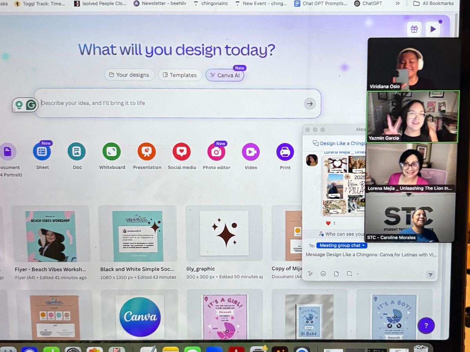Screen dimensions: 470x352
Task: Open the Beach Vibes Workshop flyer thumbnail
Action: point(51,233)
